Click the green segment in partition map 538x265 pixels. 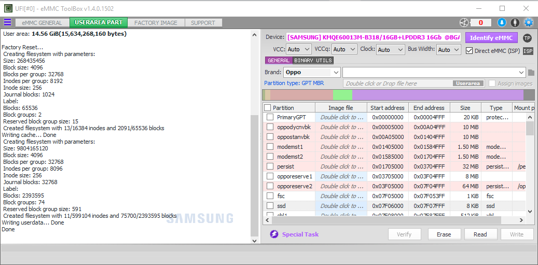click(x=342, y=94)
